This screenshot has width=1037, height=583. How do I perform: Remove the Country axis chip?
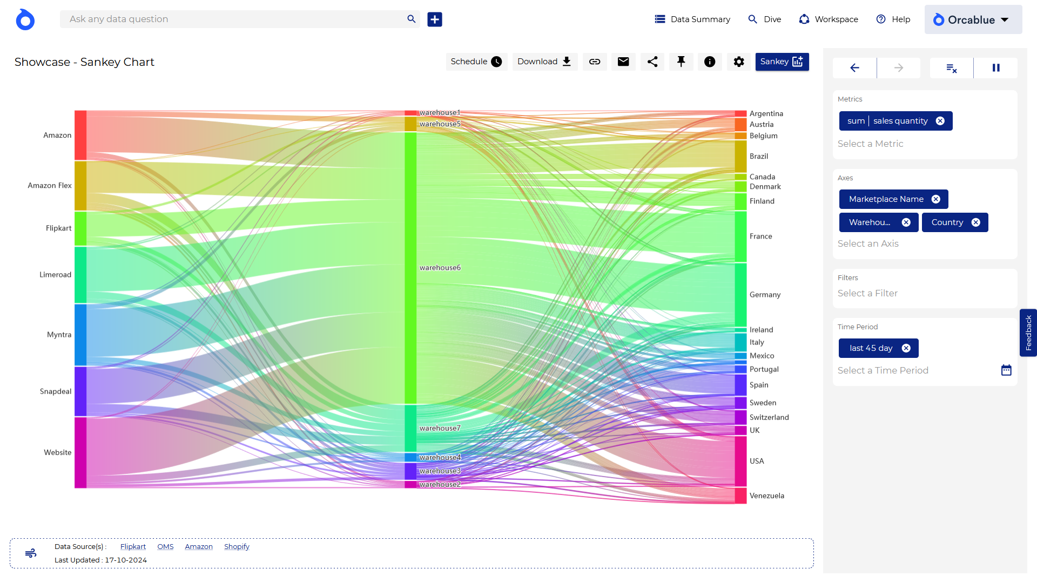point(976,222)
